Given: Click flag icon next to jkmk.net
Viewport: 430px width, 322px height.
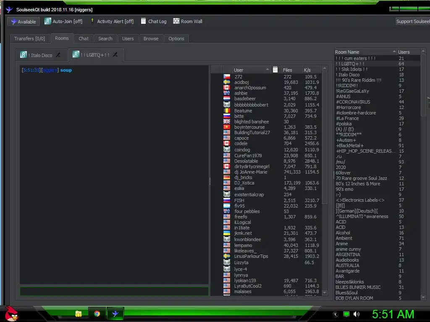Looking at the screenshot, I should [227, 233].
